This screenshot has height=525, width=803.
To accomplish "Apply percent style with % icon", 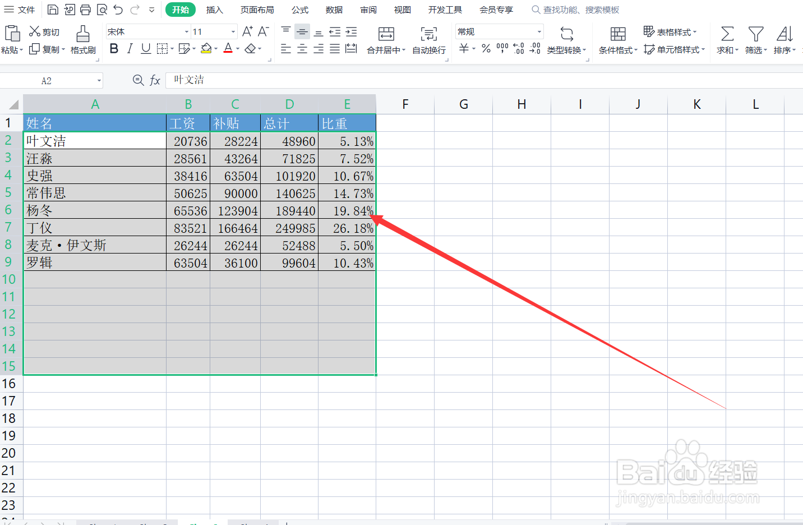I will [x=486, y=49].
